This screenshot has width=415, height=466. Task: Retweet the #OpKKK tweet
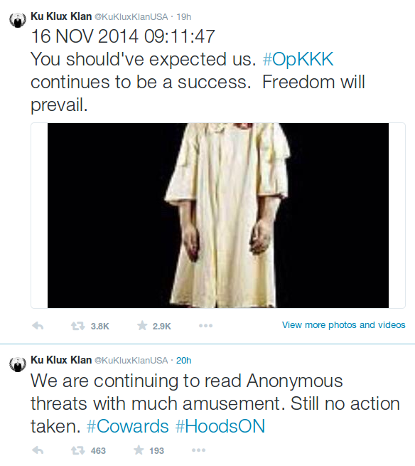[x=77, y=326]
